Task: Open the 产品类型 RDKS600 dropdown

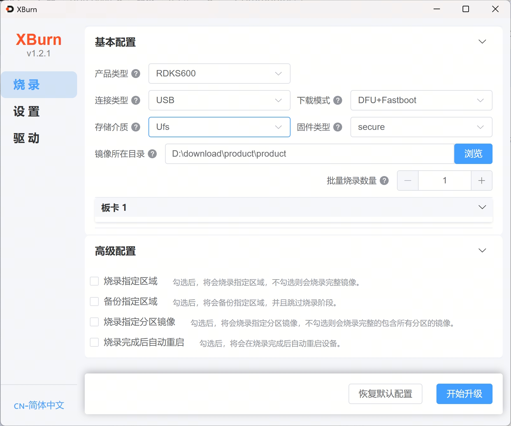Action: tap(220, 74)
